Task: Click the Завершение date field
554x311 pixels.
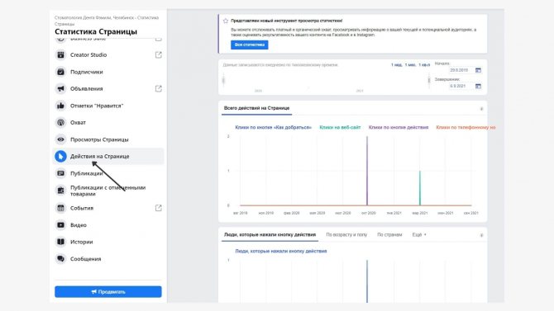Action: click(461, 86)
